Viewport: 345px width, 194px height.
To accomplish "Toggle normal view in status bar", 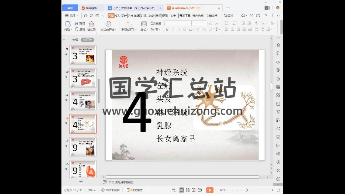I will (182, 190).
